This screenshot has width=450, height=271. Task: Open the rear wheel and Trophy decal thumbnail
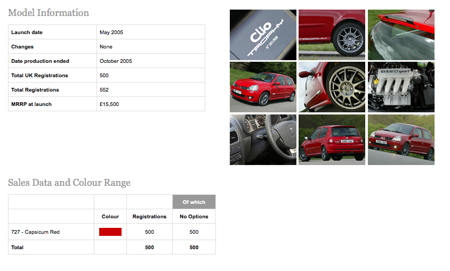332,35
